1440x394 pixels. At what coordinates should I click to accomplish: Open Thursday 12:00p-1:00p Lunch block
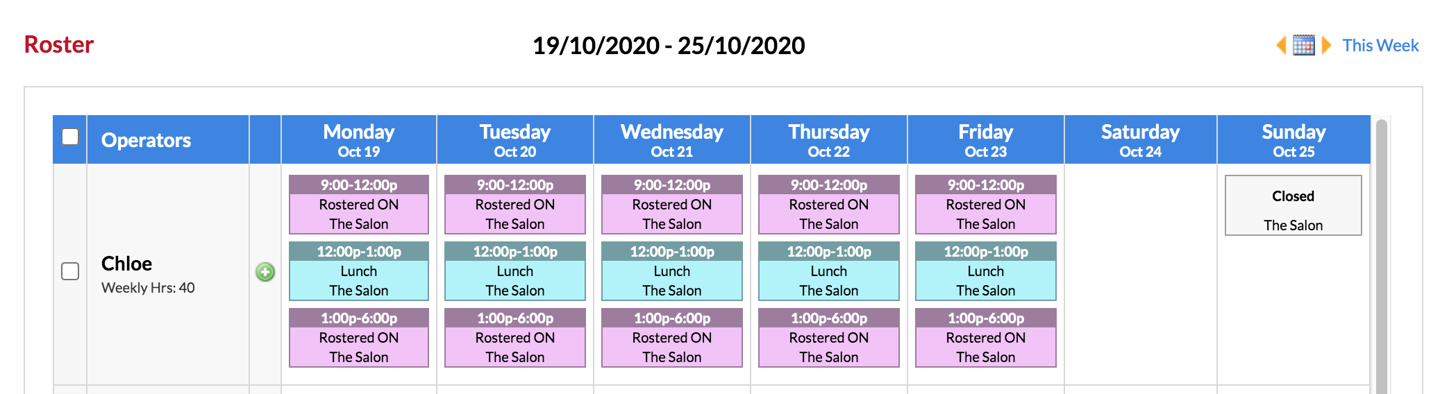point(828,271)
